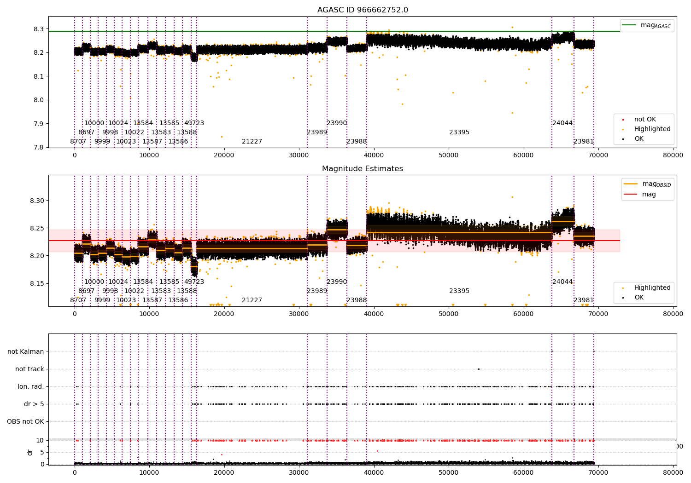Select 'Highlighted' legend entry in top panel
The height and width of the screenshot is (483, 691).
click(x=646, y=129)
